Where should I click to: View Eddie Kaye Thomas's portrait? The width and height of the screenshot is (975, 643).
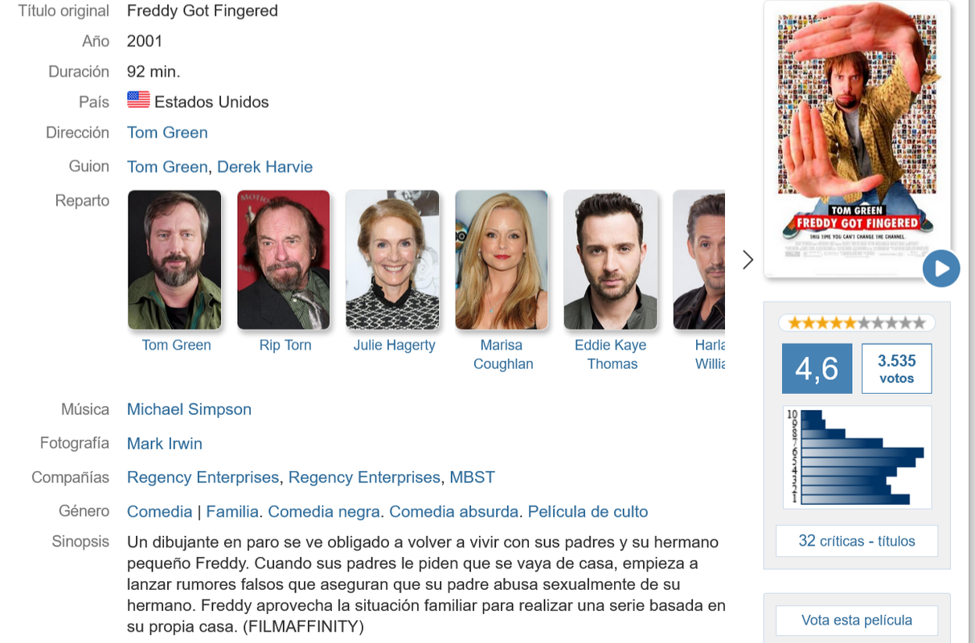point(611,260)
